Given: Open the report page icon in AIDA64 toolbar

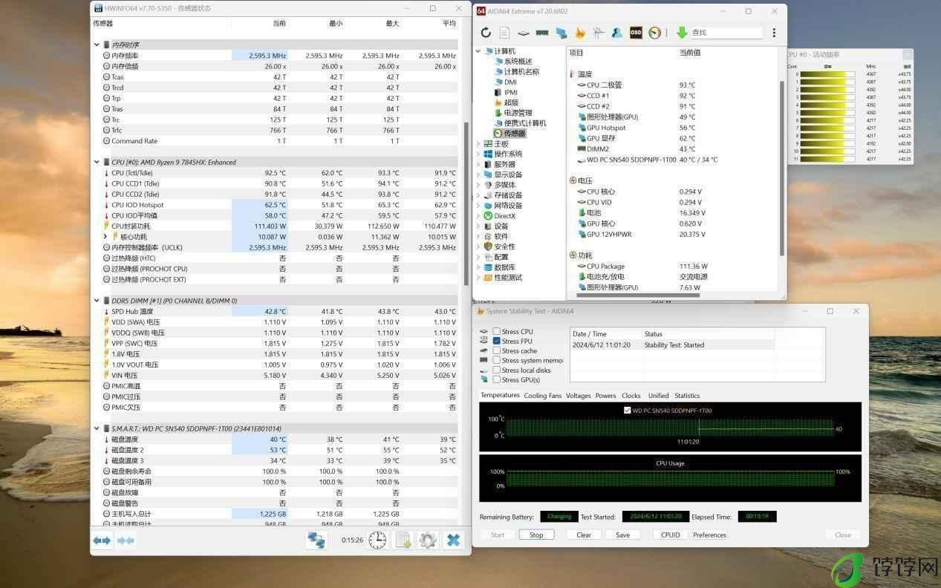Looking at the screenshot, I should tap(504, 33).
